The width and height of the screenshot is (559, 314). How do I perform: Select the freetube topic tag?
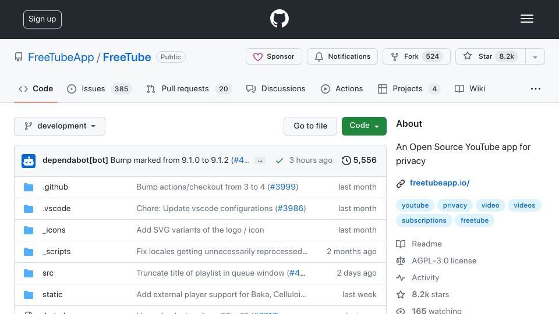point(475,220)
